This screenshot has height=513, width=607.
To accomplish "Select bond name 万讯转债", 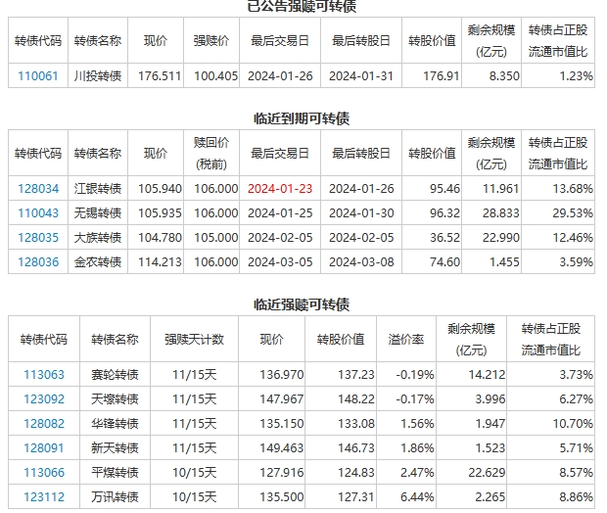I will [115, 496].
